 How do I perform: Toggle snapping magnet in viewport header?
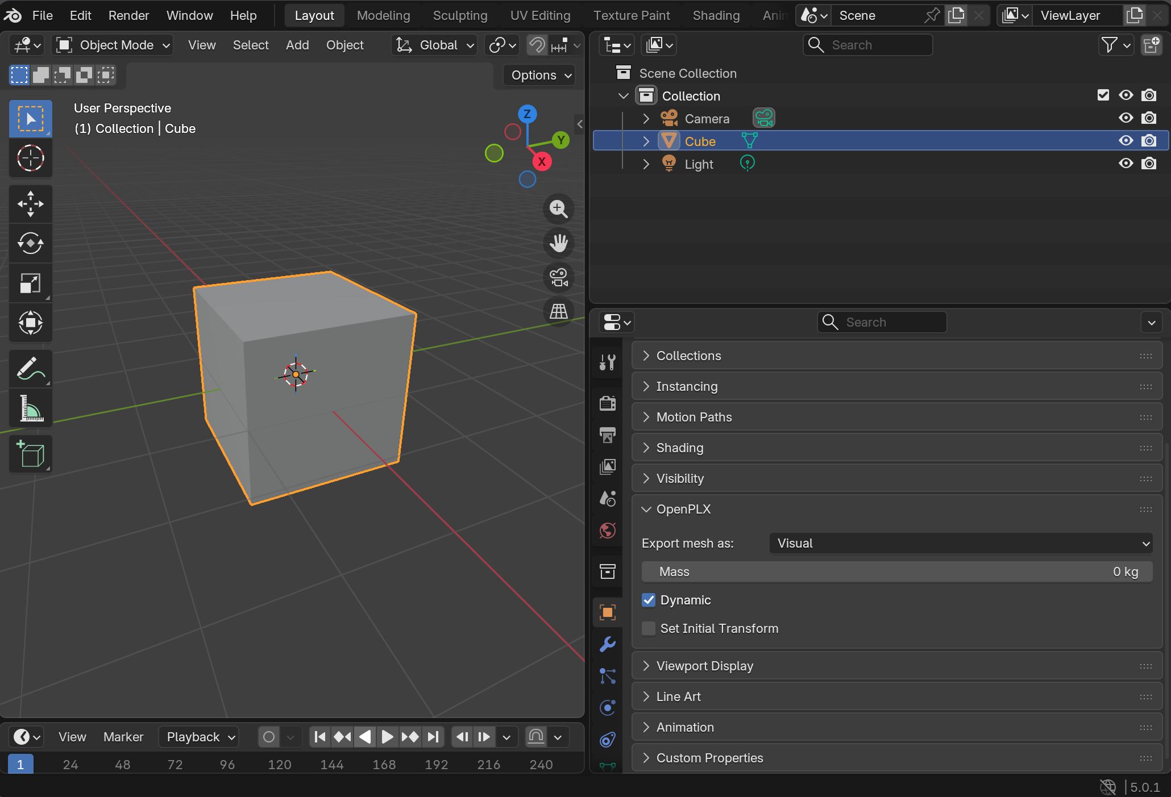[537, 45]
